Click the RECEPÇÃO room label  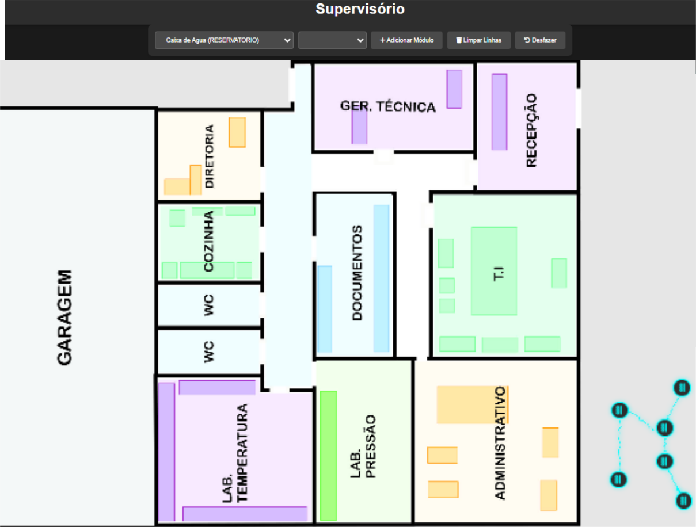(x=531, y=131)
